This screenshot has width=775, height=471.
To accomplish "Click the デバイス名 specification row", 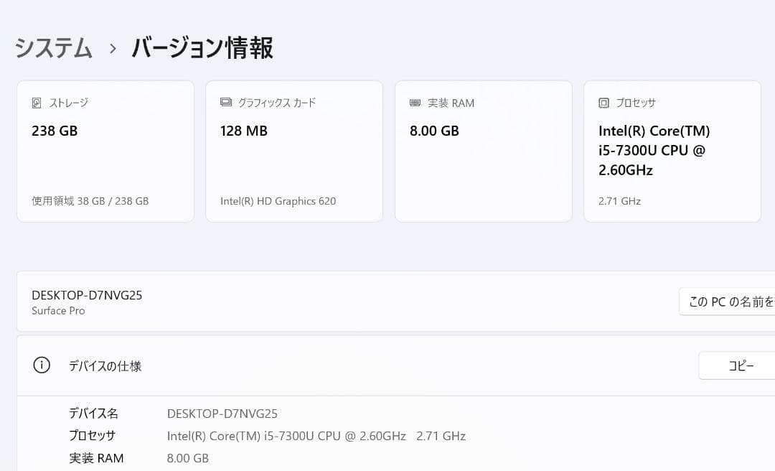I will click(93, 414).
